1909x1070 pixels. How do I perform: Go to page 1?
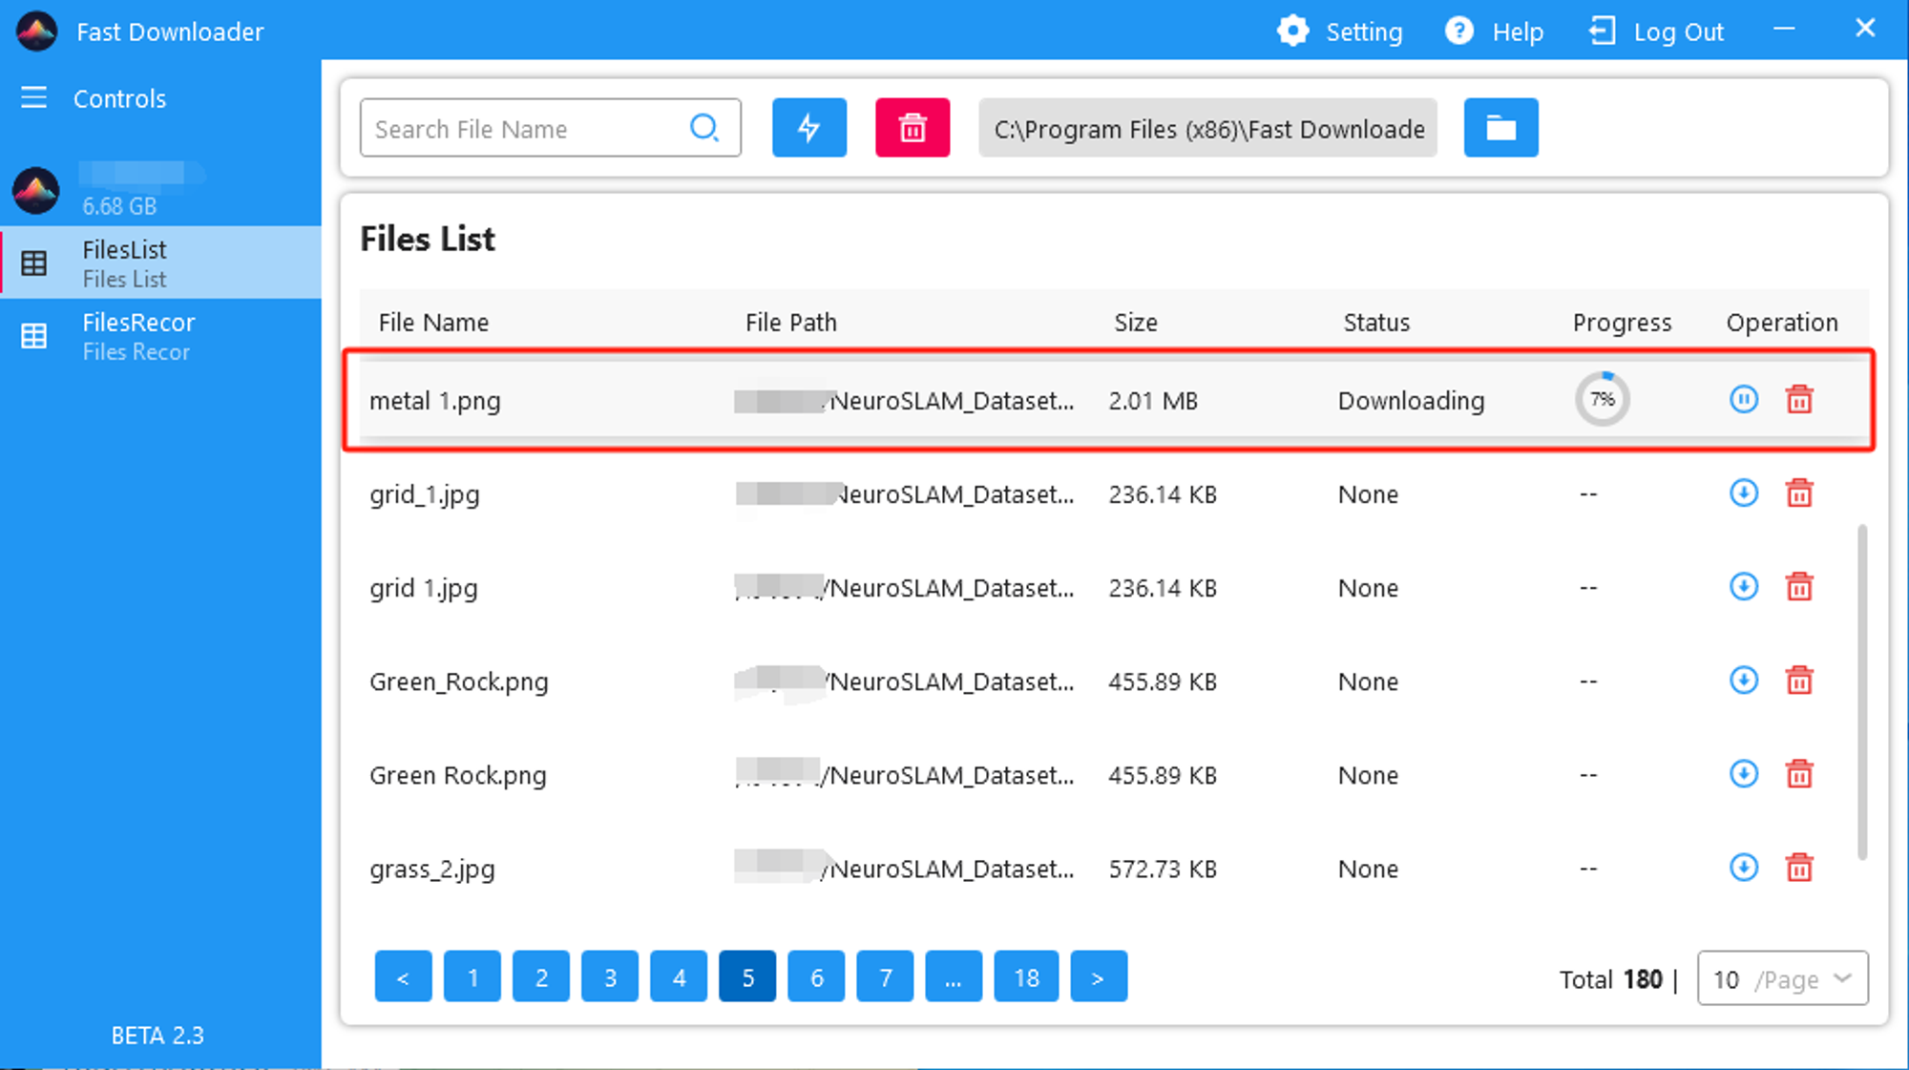tap(472, 976)
